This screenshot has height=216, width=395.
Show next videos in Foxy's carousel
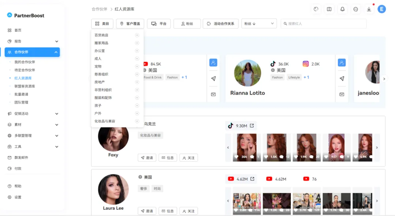pos(377,148)
